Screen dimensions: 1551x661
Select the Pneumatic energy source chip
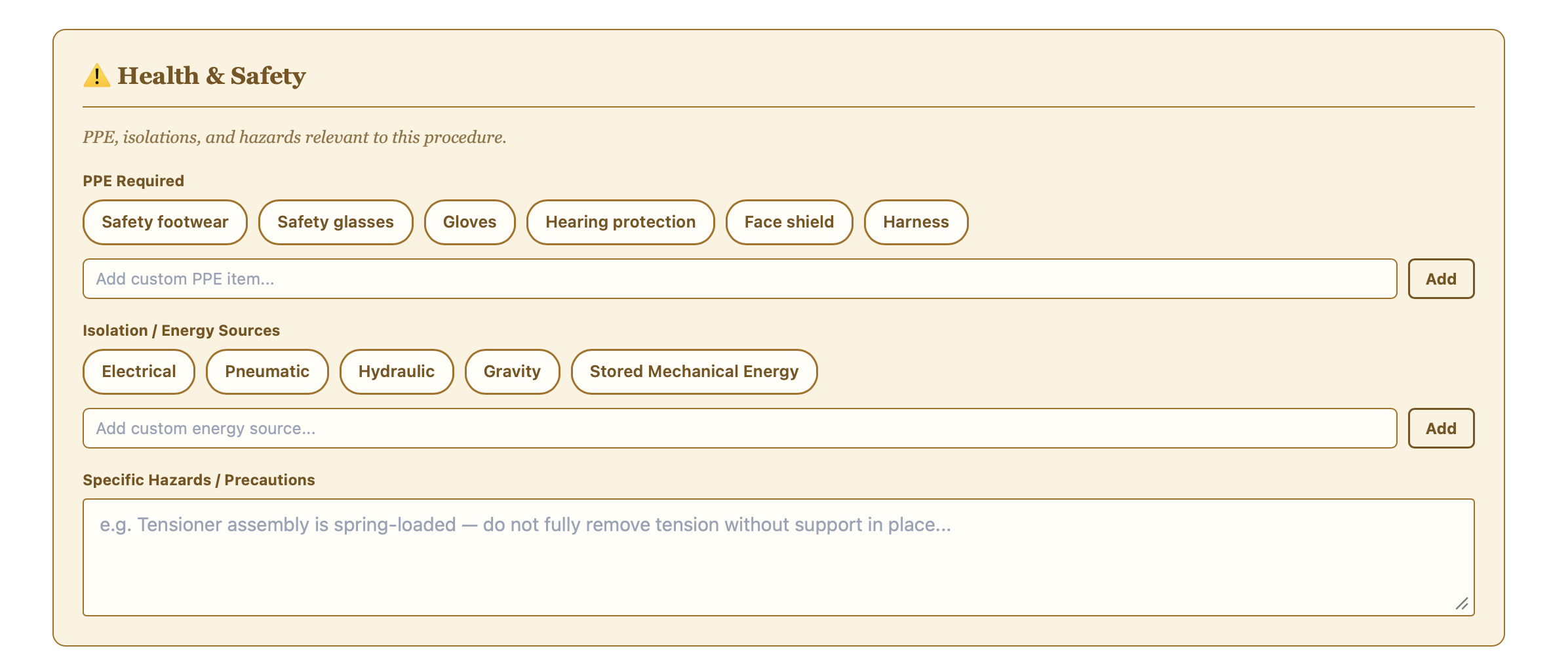tap(267, 372)
